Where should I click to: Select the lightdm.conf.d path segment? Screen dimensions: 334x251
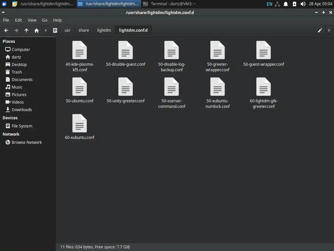(133, 30)
